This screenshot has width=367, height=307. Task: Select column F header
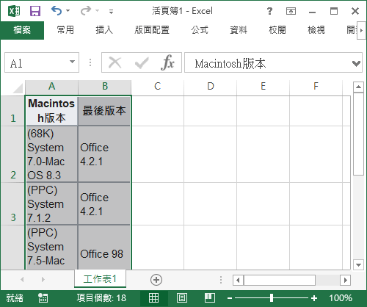pyautogui.click(x=316, y=87)
